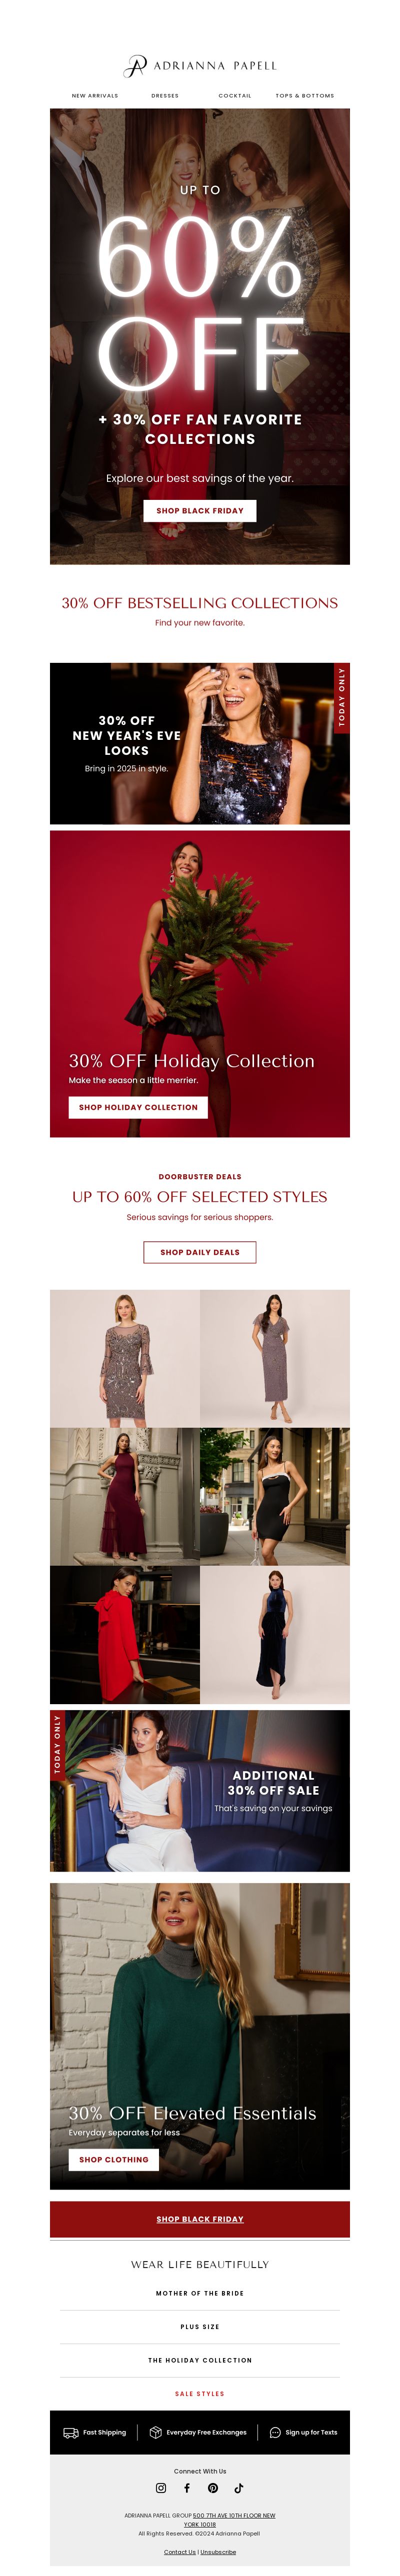This screenshot has height=2576, width=400.
Task: Click the Unsubscribe link
Action: click(x=218, y=2551)
